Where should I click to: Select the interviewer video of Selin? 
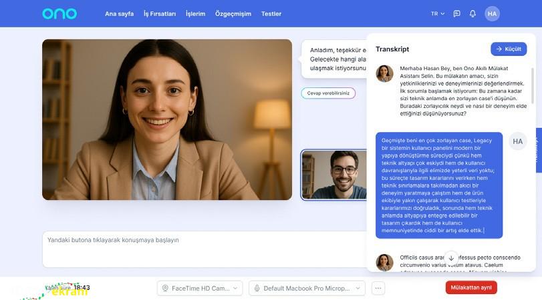[x=167, y=119]
